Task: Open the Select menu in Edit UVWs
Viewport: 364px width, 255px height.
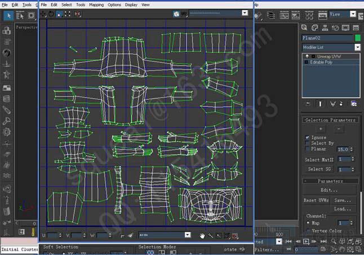Action: (x=66, y=5)
